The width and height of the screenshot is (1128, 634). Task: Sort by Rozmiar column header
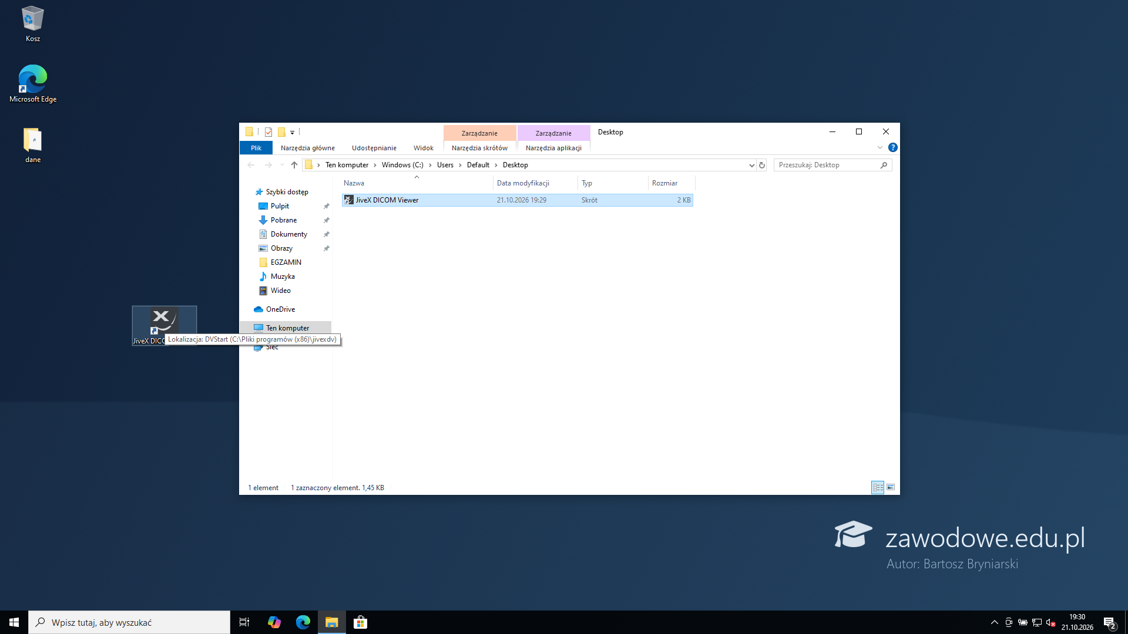[x=672, y=183]
